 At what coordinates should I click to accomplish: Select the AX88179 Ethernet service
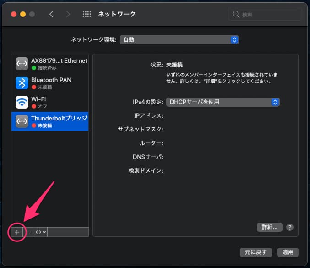pos(50,64)
